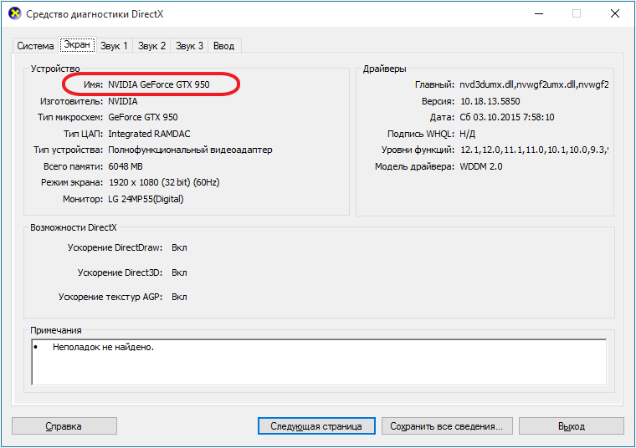
Task: Click the Всего памяти label
Action: [x=73, y=166]
